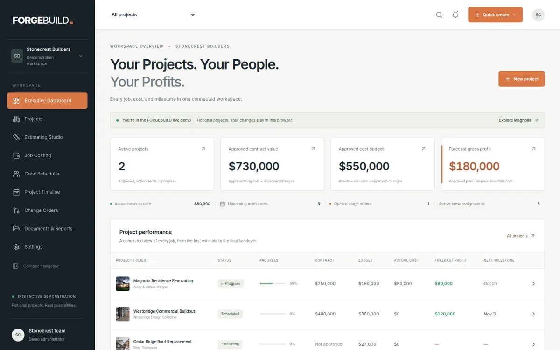Click the Project Timeline calendar icon
560x350 pixels.
coord(16,192)
